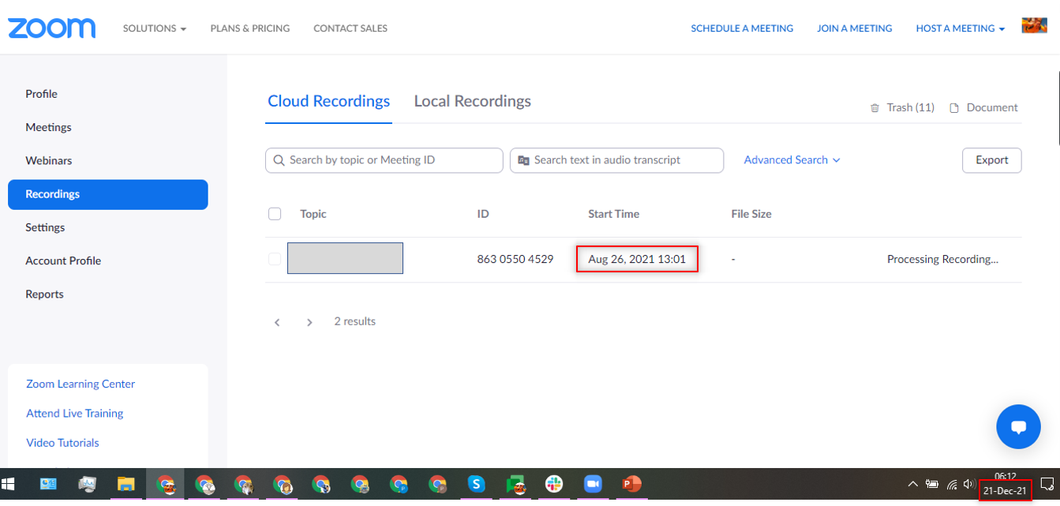Viewport: 1060px width, 506px height.
Task: Open Skype from the taskbar
Action: coord(476,484)
